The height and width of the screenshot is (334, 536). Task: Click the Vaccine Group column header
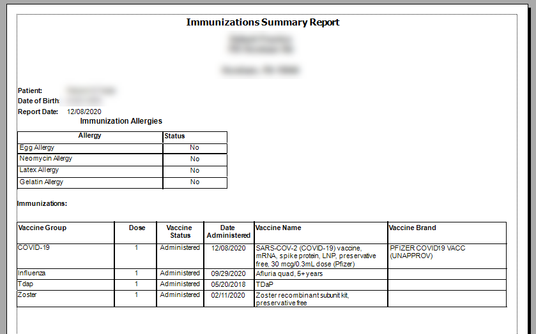42,228
